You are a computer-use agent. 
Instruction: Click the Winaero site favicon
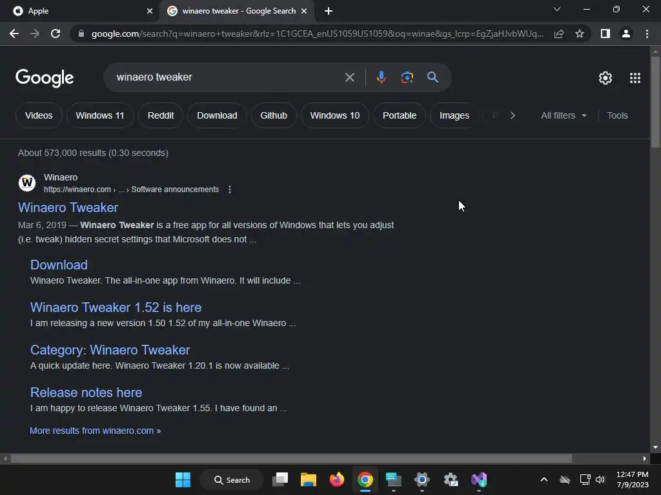pos(27,183)
